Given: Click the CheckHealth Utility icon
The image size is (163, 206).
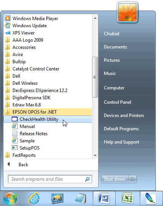Looking at the screenshot, I should click(x=15, y=119).
